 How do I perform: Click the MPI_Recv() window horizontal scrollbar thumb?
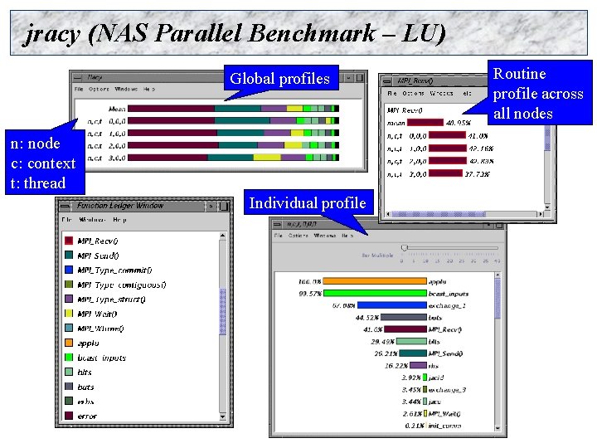[x=439, y=214]
